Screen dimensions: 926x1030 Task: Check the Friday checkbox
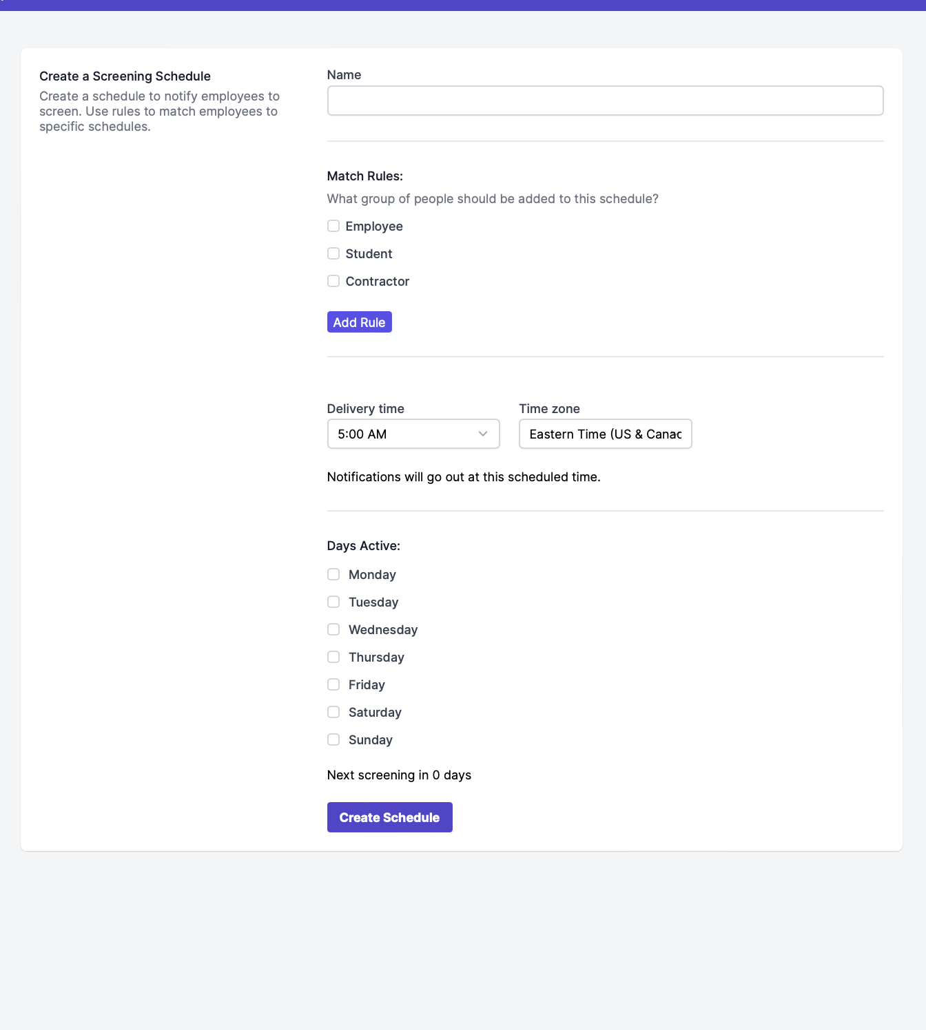pyautogui.click(x=333, y=684)
